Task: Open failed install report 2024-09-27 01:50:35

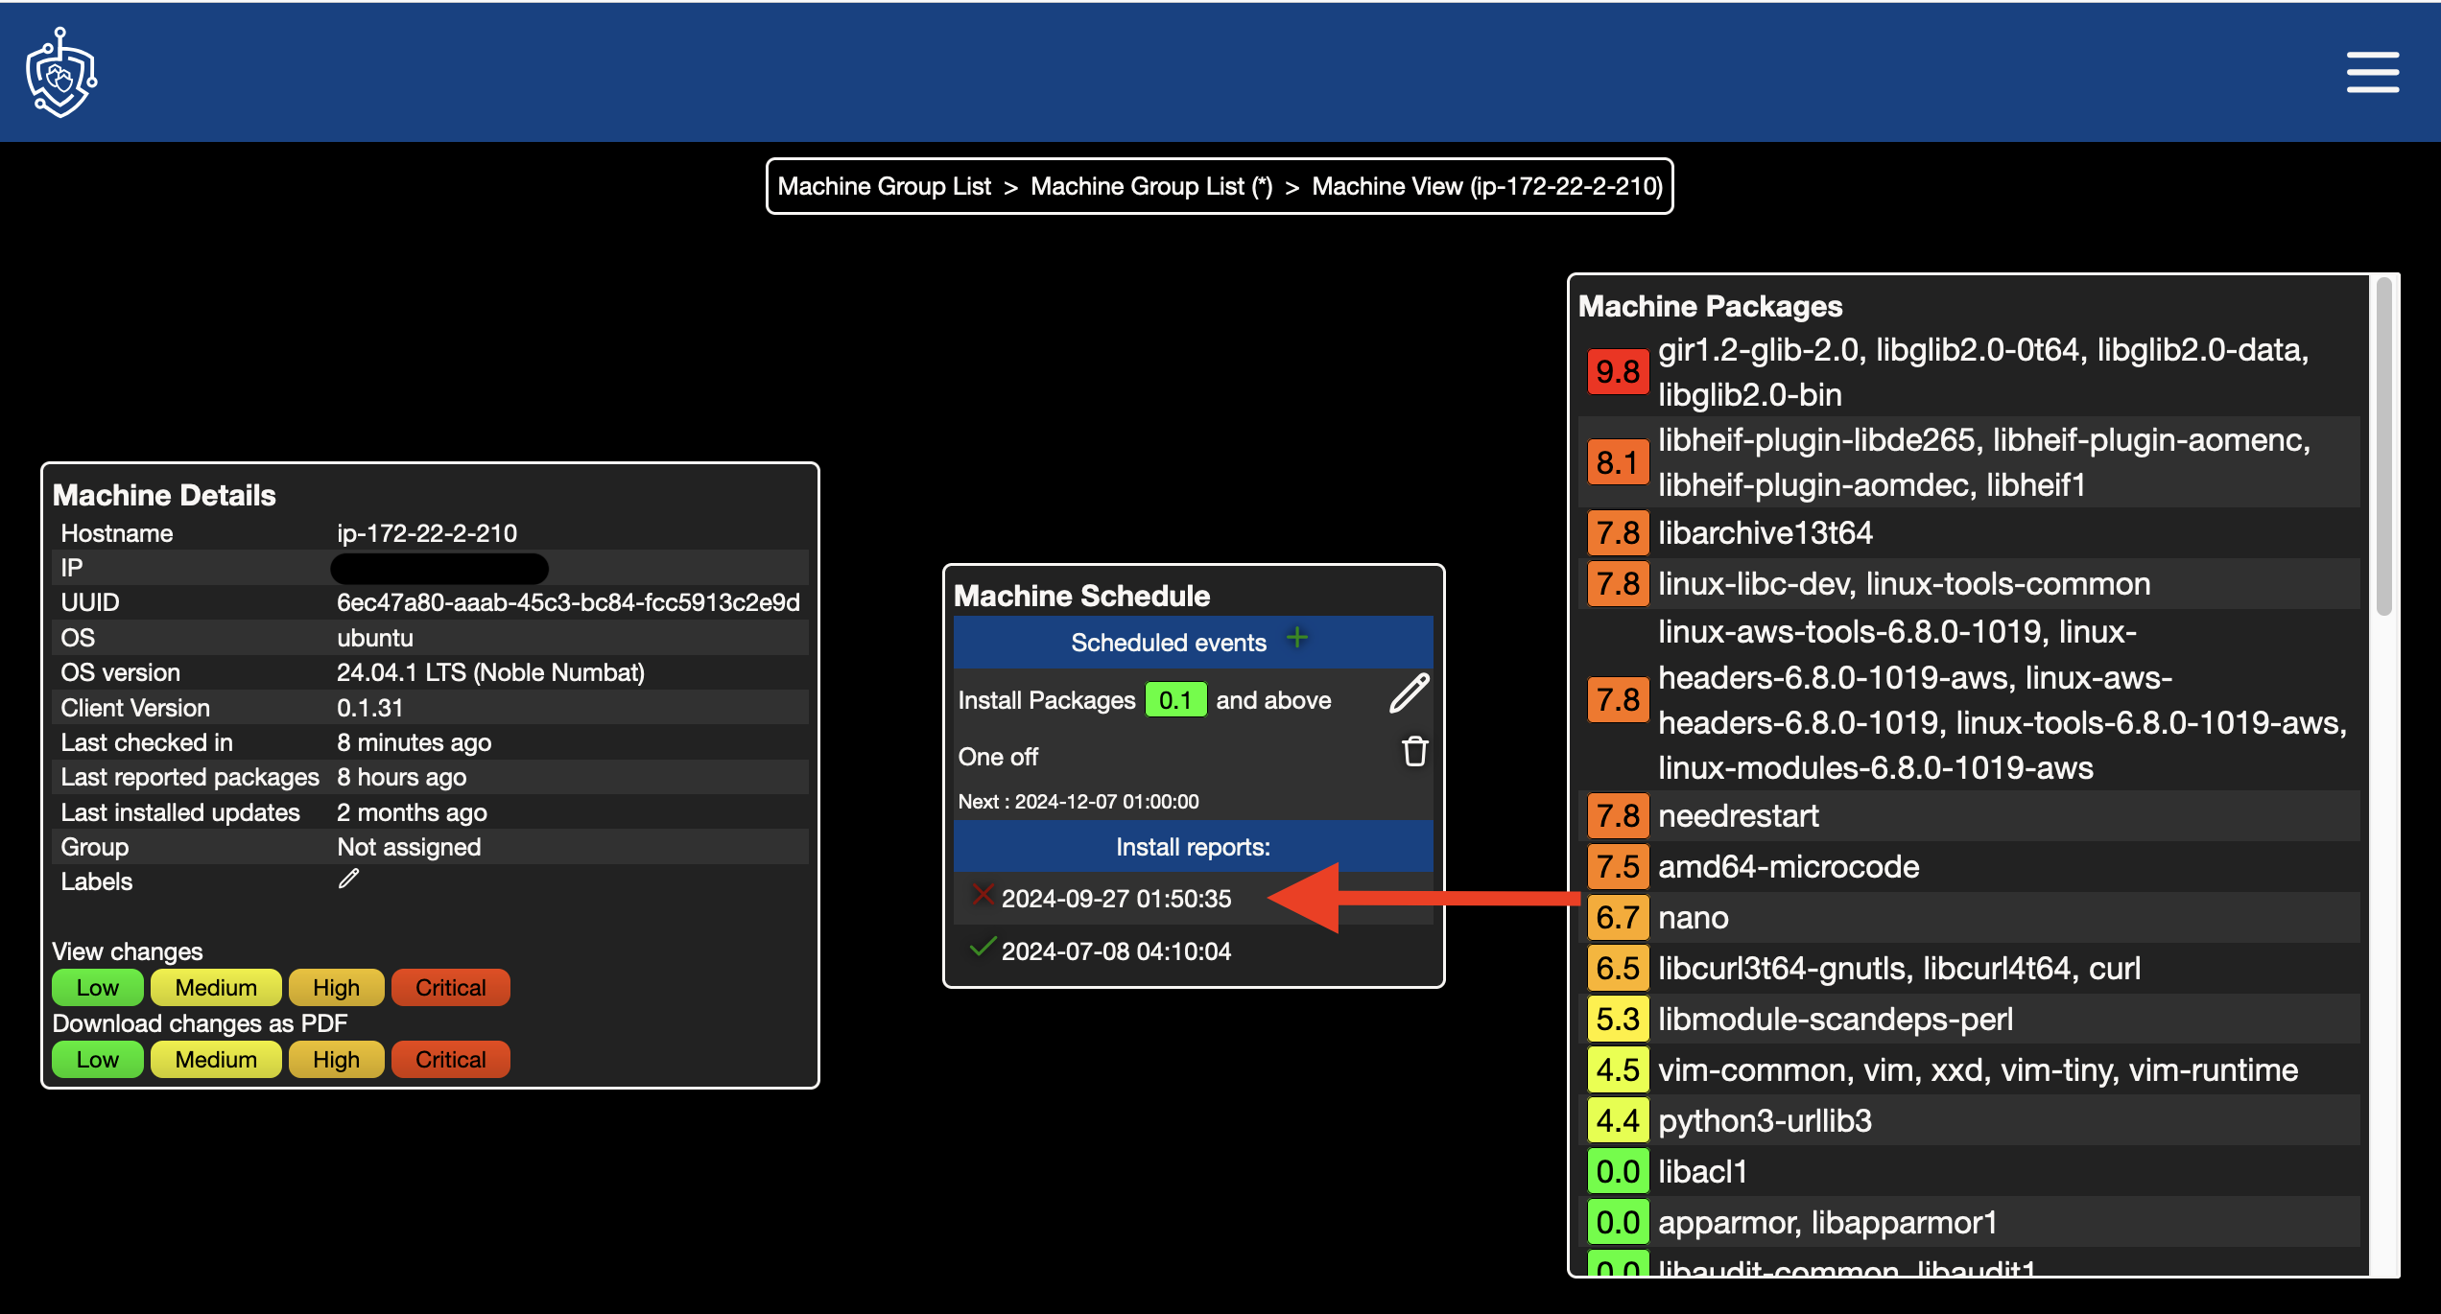Action: click(1116, 899)
